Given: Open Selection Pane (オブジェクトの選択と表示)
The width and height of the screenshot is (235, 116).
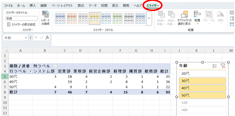Looking at the screenshot, I should point(184,18).
